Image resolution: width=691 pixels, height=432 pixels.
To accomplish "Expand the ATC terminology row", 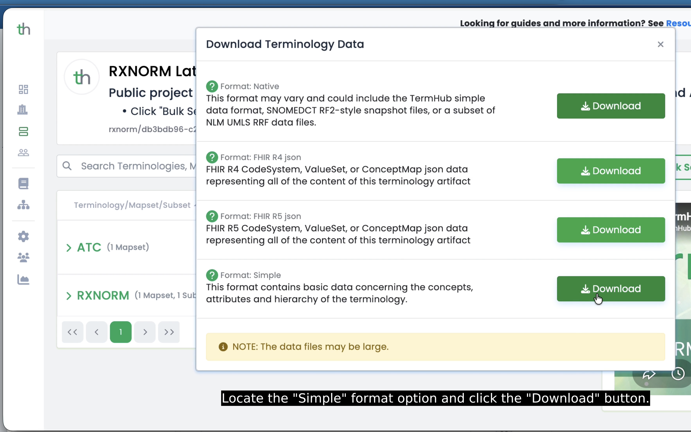I will click(x=69, y=248).
